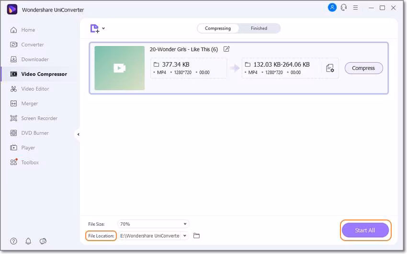Close the UniConverter window
The width and height of the screenshot is (407, 254).
pyautogui.click(x=394, y=8)
